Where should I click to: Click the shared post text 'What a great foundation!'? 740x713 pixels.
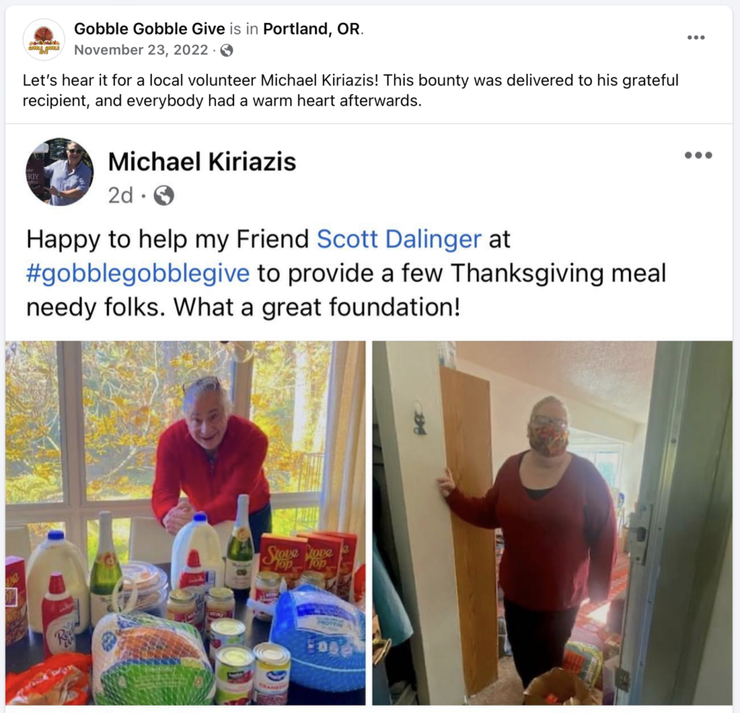tap(317, 307)
